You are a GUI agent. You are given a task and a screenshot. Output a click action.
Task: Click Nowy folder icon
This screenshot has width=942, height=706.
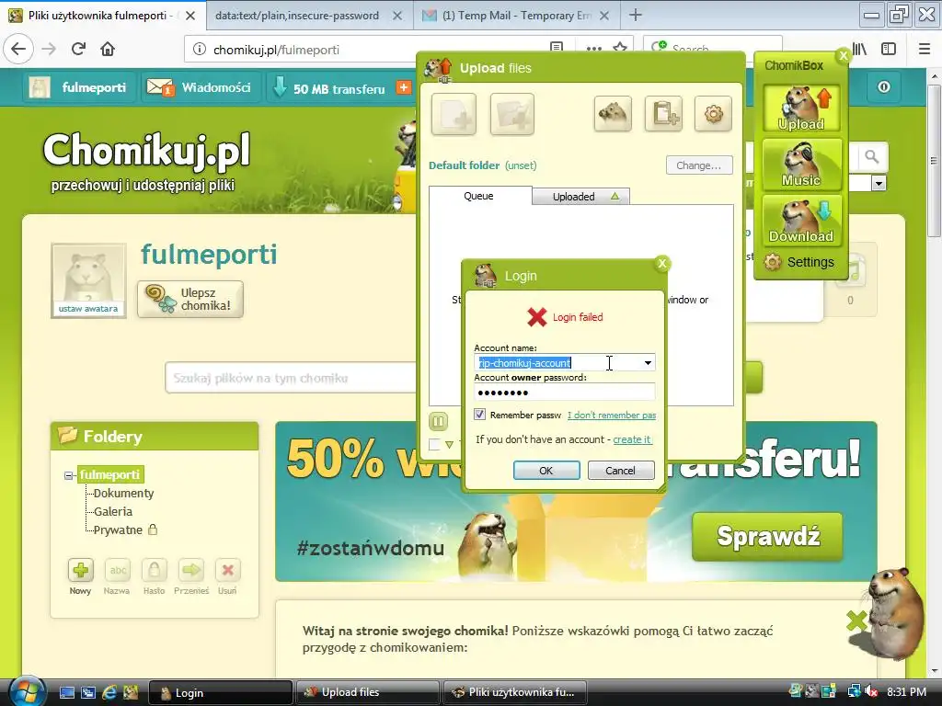[81, 570]
